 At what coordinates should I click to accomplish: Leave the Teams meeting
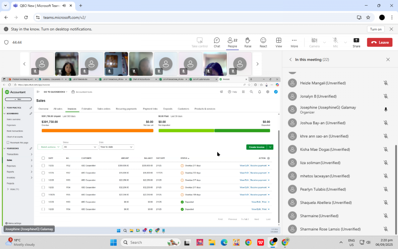tap(379, 42)
